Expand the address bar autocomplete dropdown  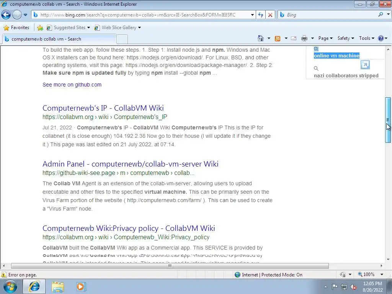[x=252, y=15]
